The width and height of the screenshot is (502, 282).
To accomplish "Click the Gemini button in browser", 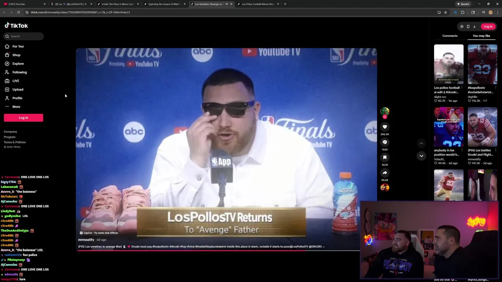I will (x=463, y=4).
